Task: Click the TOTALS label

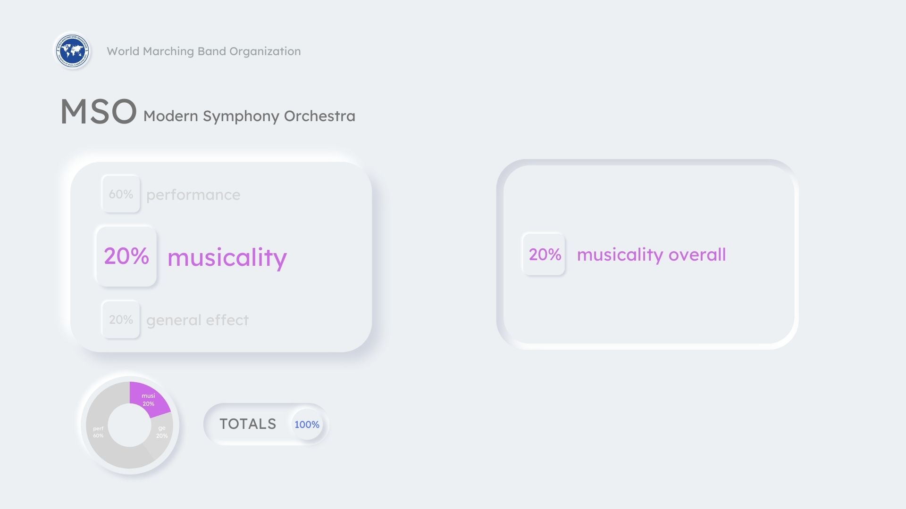Action: coord(248,424)
